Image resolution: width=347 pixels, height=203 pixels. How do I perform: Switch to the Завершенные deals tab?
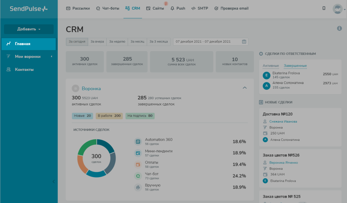(x=295, y=66)
